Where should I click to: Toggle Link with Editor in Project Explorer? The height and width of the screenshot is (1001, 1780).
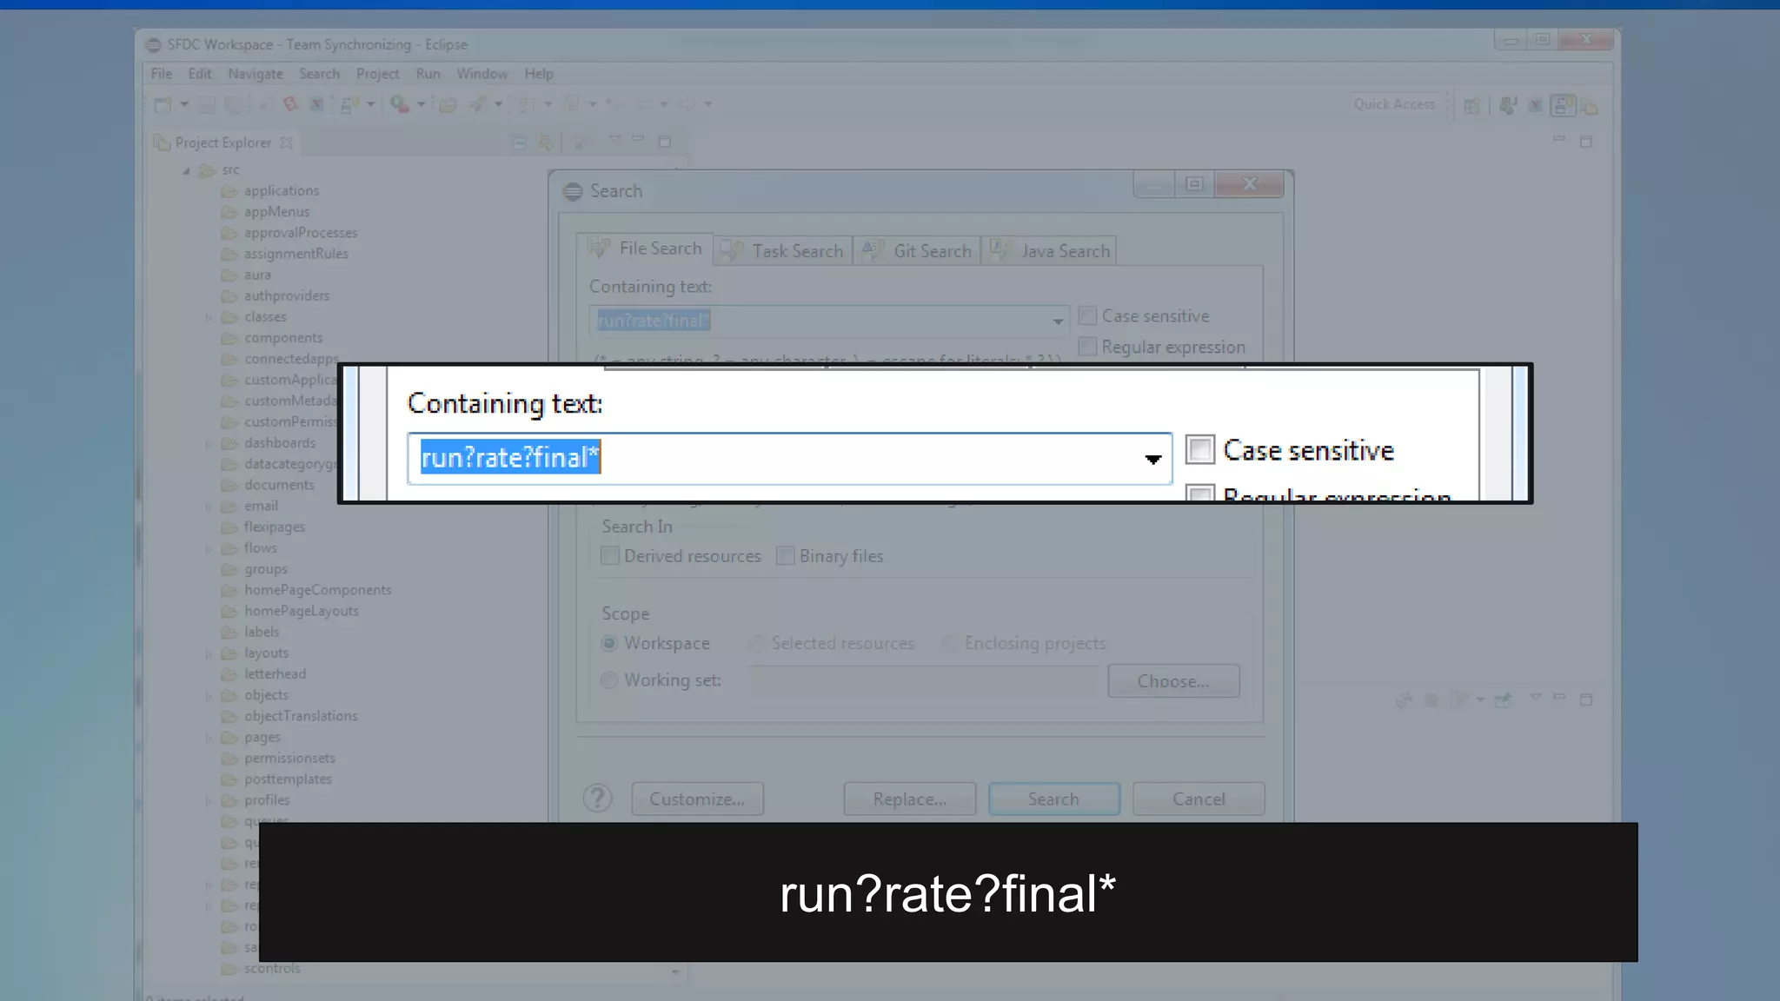pyautogui.click(x=545, y=143)
